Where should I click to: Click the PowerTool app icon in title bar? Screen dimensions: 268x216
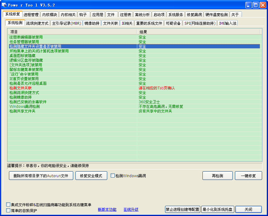tap(4, 5)
